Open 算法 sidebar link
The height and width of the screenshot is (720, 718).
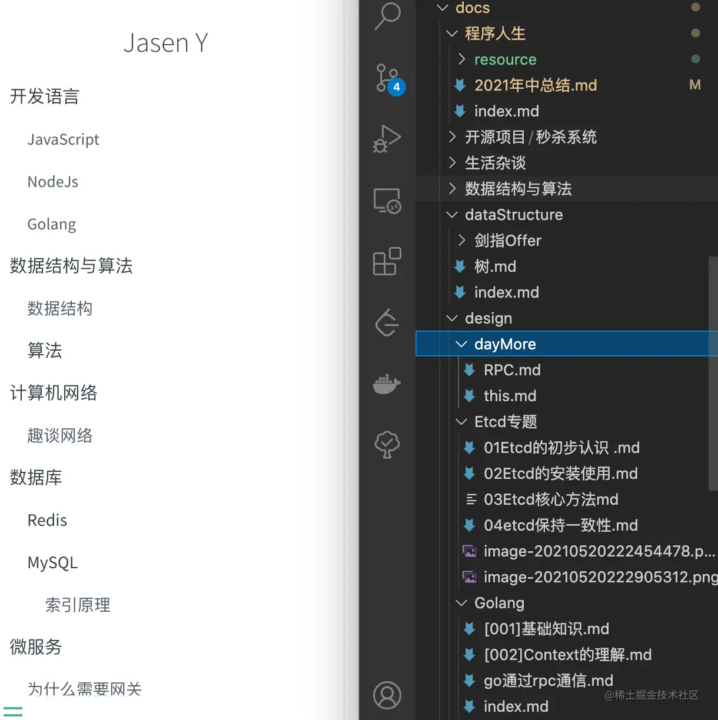pos(45,351)
